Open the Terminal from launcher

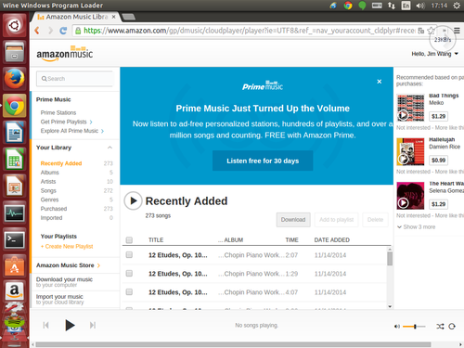tap(14, 239)
